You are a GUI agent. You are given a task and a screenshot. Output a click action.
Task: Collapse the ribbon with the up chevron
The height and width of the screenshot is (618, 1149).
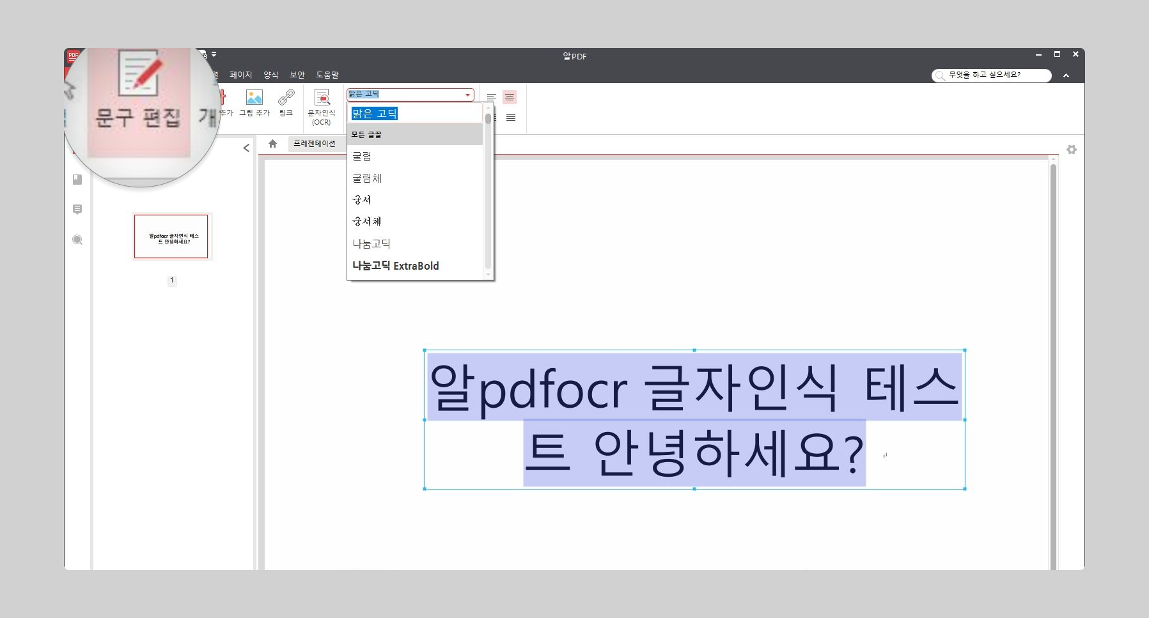(x=1066, y=75)
